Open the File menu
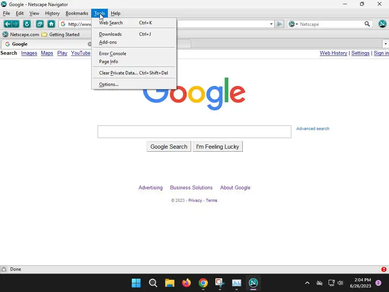389x292 pixels. 6,13
